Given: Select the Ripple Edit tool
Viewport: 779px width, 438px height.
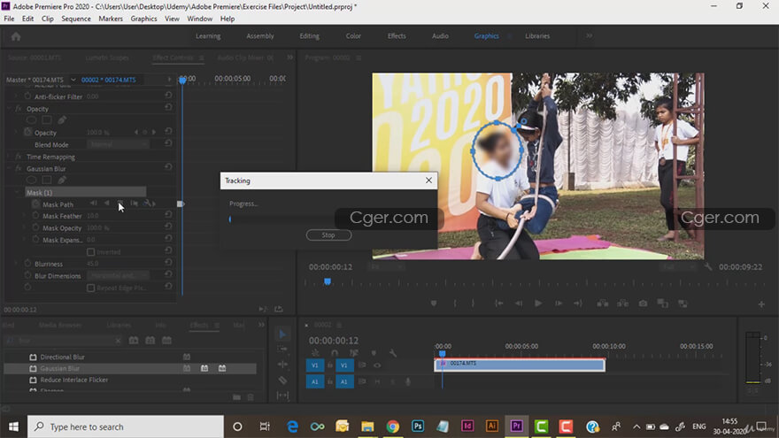Looking at the screenshot, I should [282, 365].
